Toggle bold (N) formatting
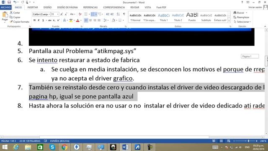The image size is (268, 151). click(34, 21)
